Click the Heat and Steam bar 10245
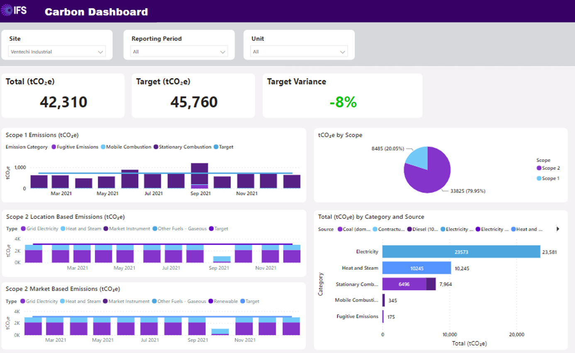Screen dimensions: 575x353 (417, 268)
